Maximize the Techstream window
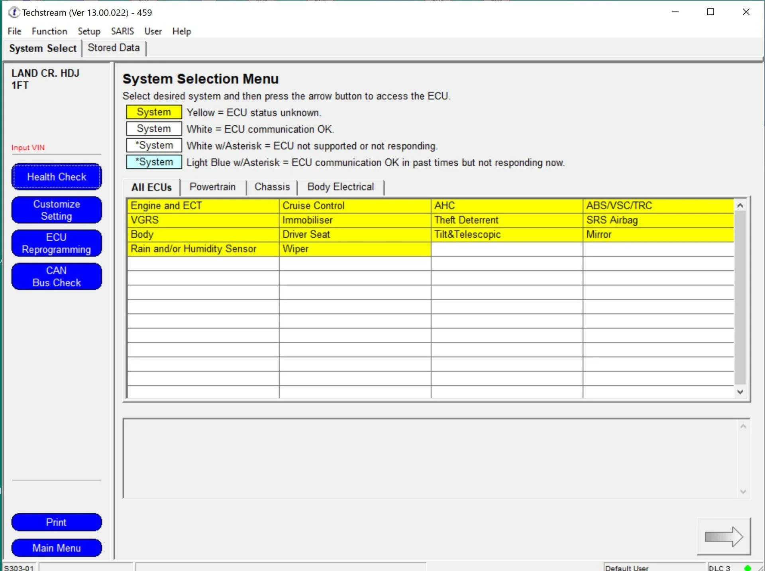 tap(710, 12)
